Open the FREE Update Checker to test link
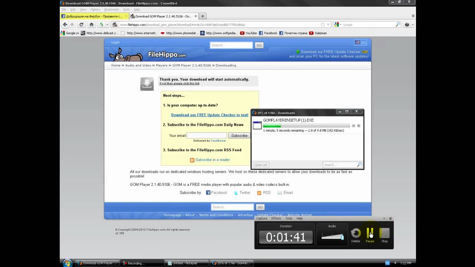The image size is (475, 267). click(210, 115)
